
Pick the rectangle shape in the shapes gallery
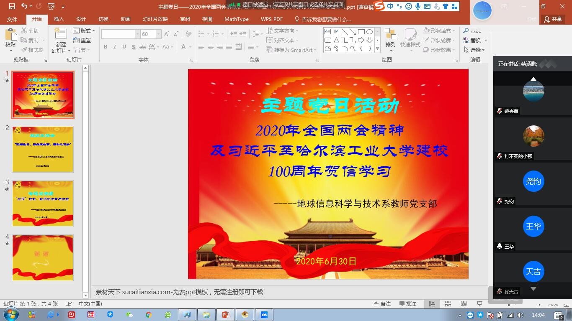361,32
